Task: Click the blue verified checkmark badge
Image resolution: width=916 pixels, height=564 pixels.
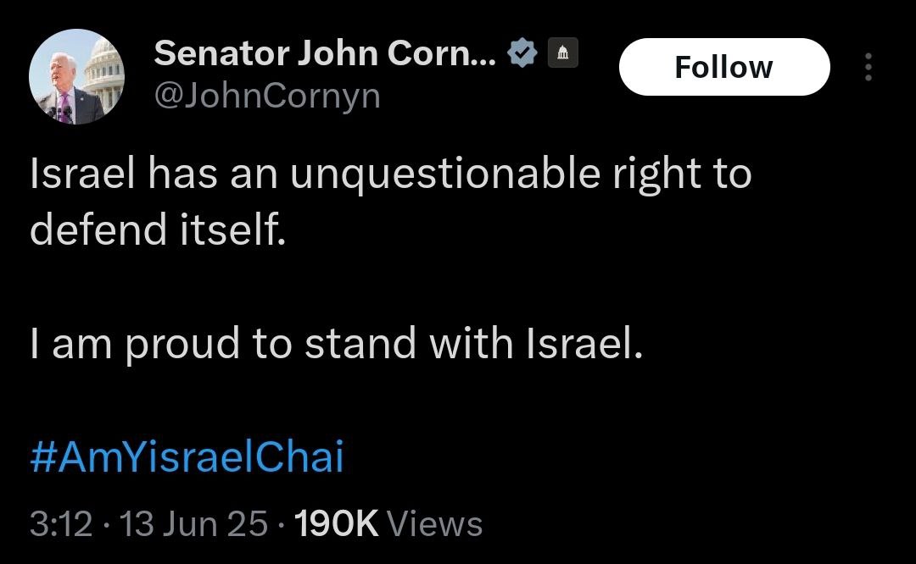Action: pyautogui.click(x=521, y=54)
